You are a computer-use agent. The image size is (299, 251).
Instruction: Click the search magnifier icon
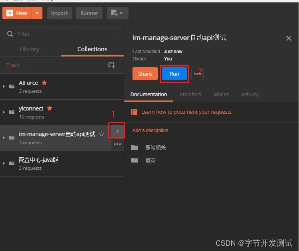pos(10,34)
